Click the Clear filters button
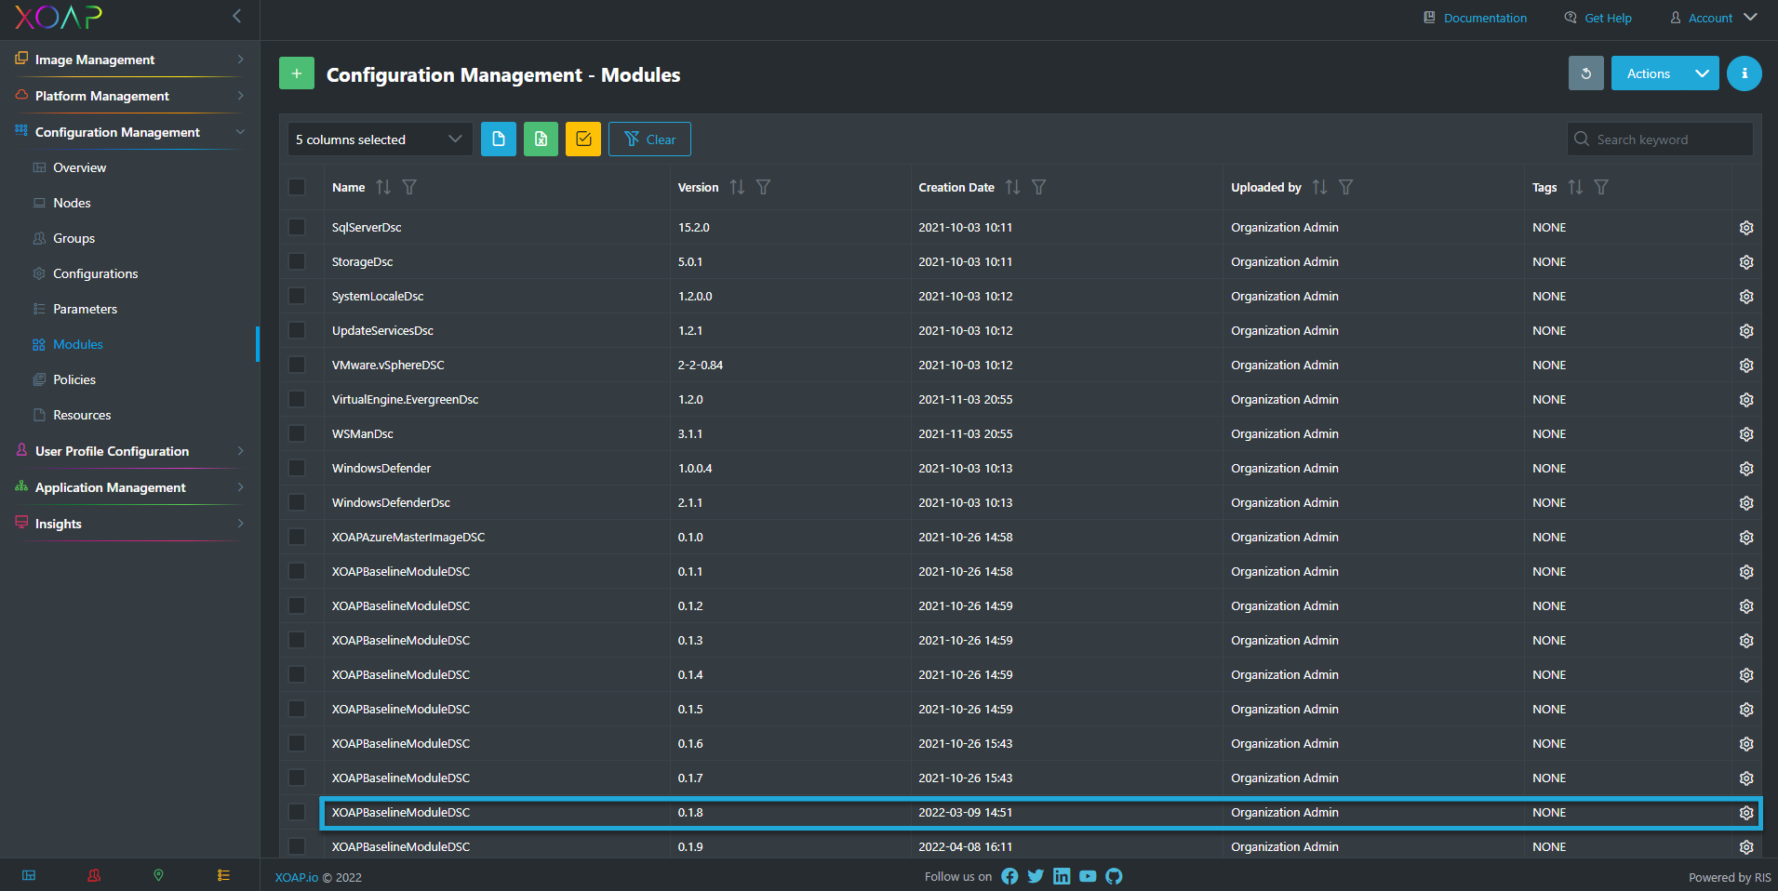Viewport: 1778px width, 891px height. [649, 140]
